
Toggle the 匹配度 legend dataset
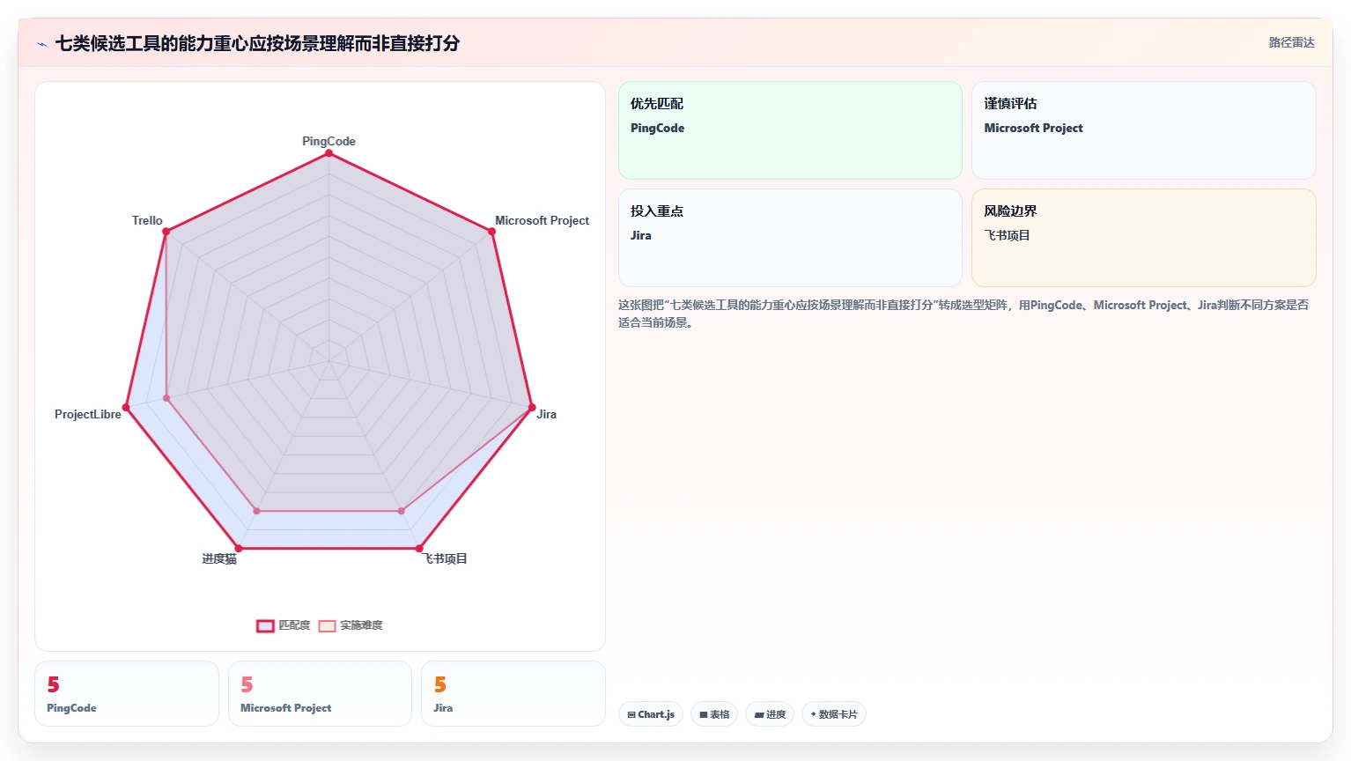point(283,625)
